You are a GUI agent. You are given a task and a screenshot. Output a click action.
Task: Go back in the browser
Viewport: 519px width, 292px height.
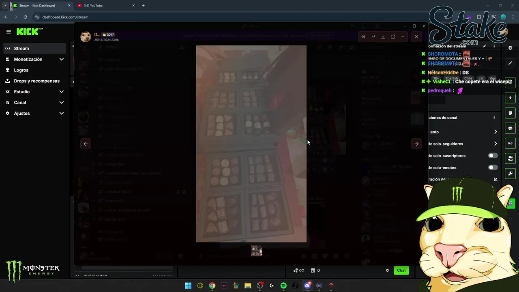coord(6,17)
